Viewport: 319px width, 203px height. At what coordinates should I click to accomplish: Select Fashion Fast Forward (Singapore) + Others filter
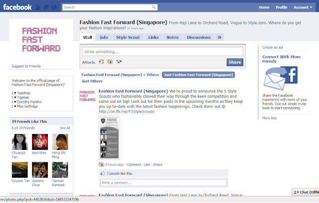(x=120, y=75)
